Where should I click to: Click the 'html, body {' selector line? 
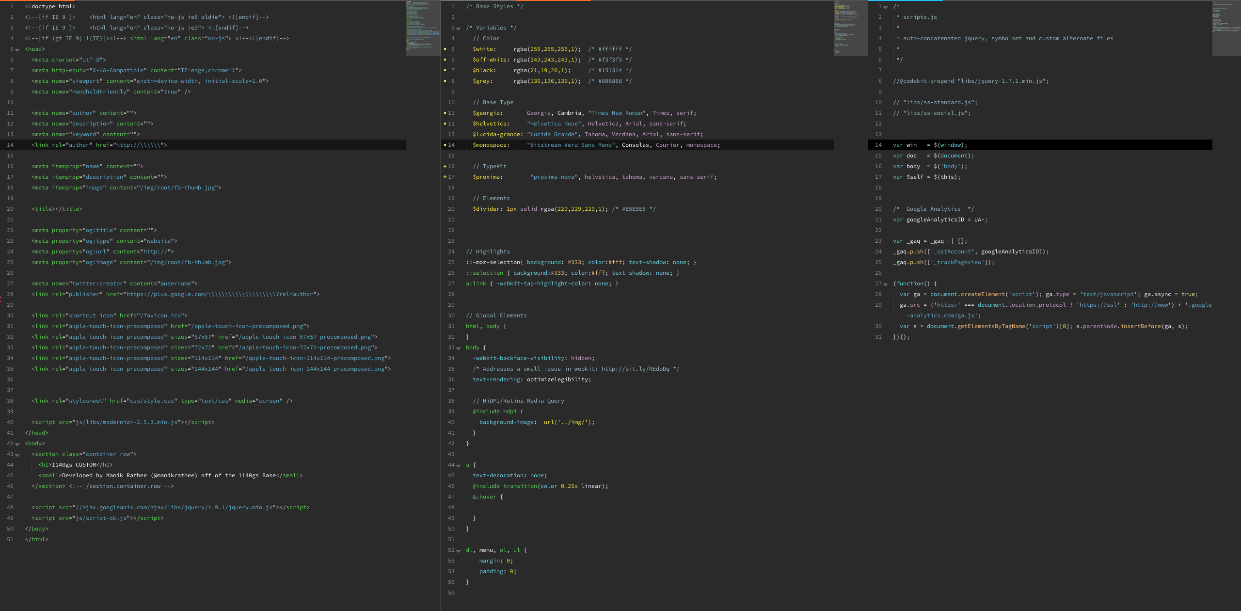[x=486, y=326]
